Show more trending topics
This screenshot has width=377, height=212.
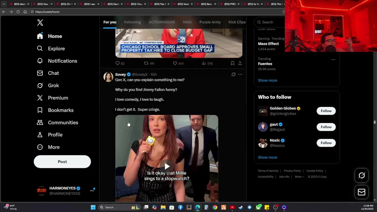[267, 80]
